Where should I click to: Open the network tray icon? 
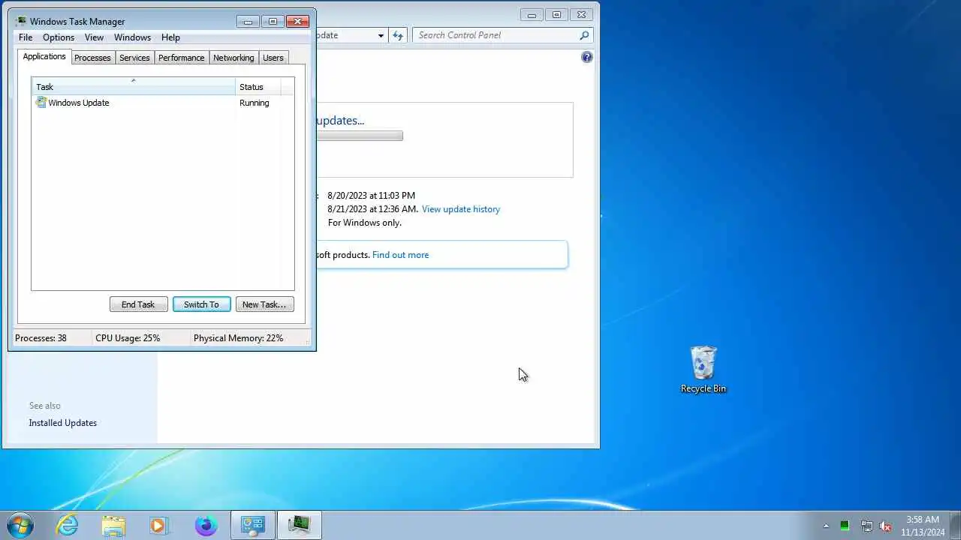tap(867, 526)
